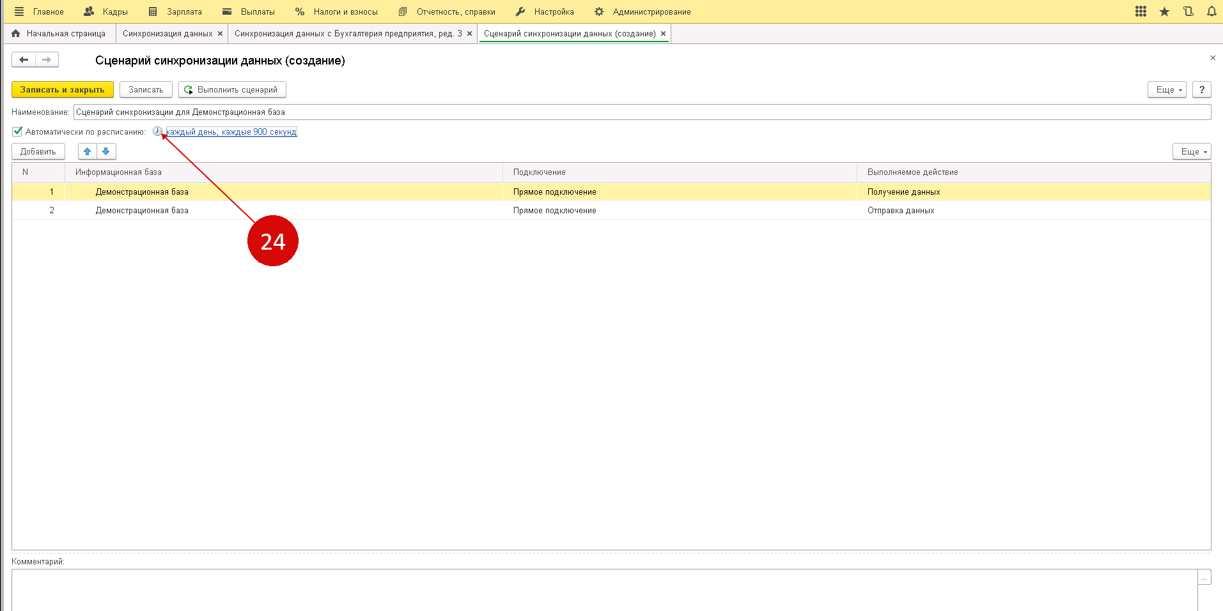Click 'Записать и закрыть' button

[x=62, y=90]
